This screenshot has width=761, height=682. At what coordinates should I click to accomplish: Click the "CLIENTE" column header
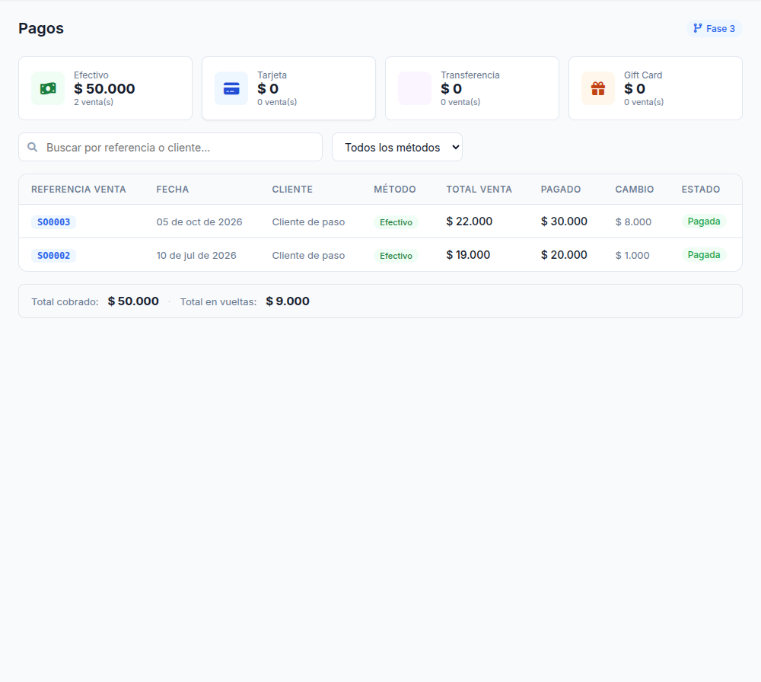click(292, 190)
